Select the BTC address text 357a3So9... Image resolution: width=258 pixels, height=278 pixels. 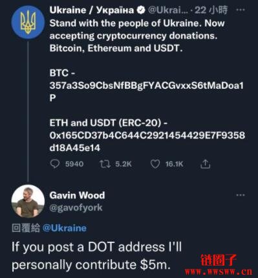point(146,91)
